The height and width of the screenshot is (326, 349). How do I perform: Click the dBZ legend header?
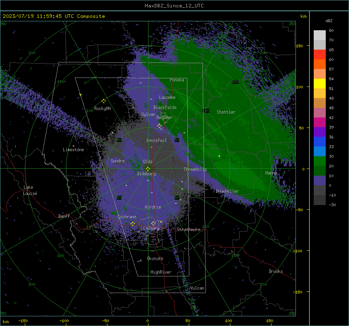(329, 21)
